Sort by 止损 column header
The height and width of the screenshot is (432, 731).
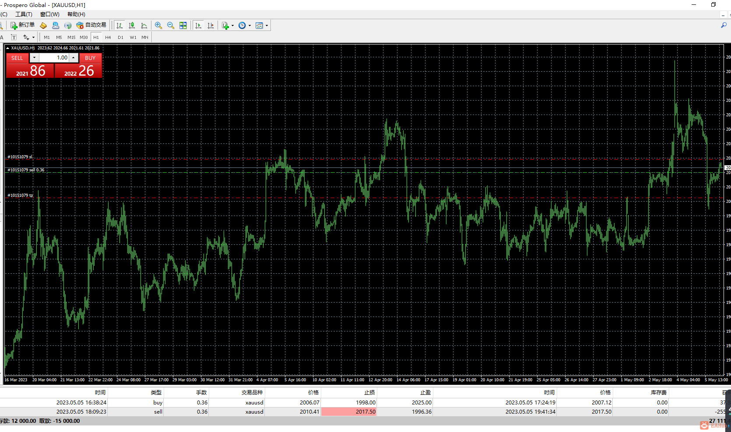pos(370,393)
